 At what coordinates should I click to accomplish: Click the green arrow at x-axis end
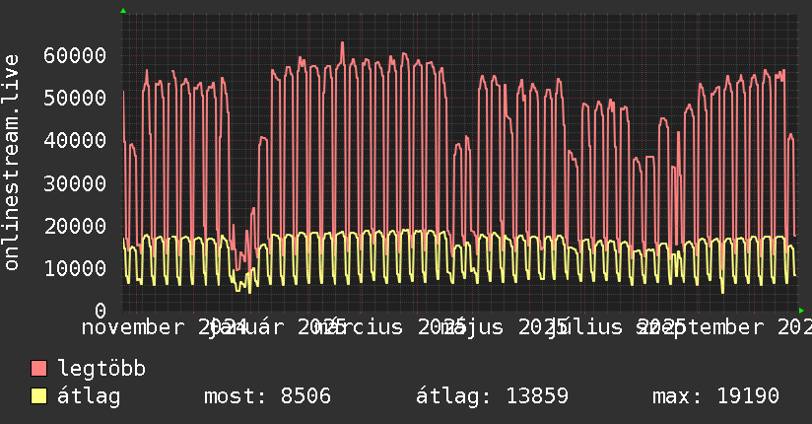(801, 311)
